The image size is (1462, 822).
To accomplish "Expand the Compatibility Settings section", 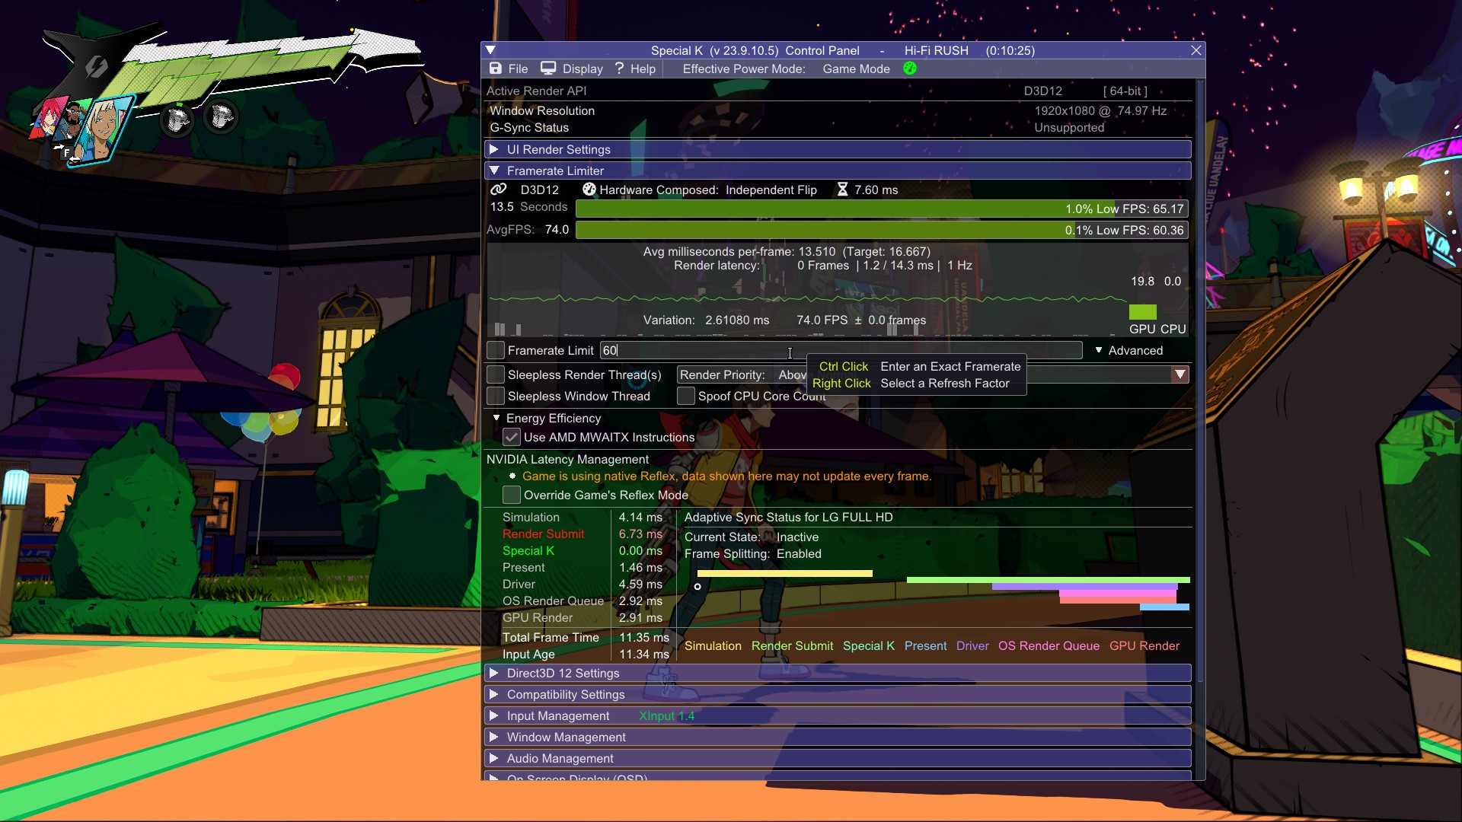I will pos(564,695).
